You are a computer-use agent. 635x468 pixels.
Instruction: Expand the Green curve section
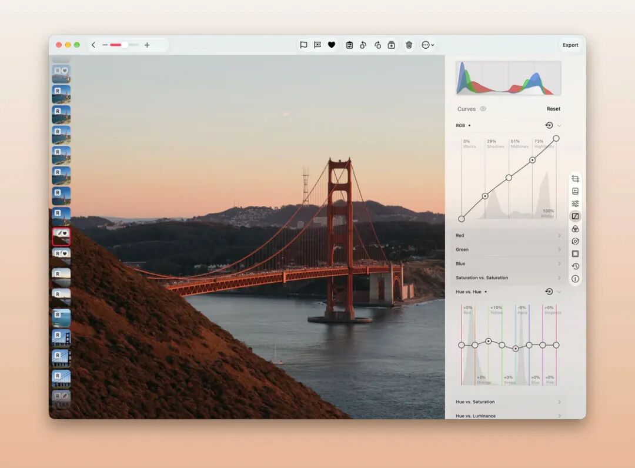click(x=508, y=250)
